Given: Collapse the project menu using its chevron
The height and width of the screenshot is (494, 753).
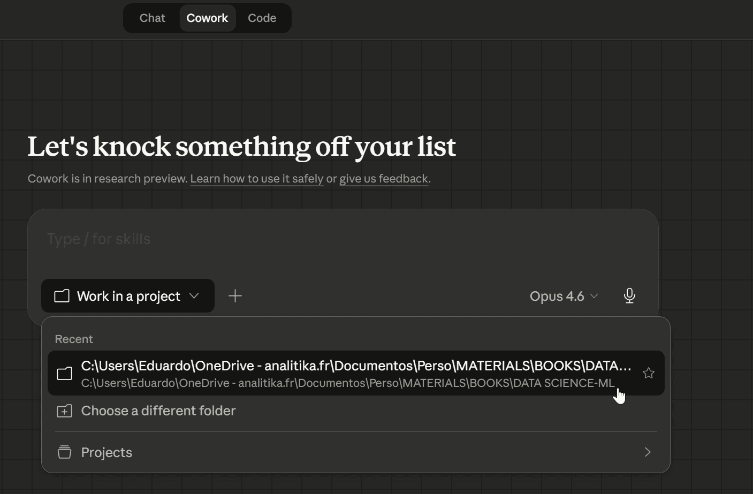Looking at the screenshot, I should (x=194, y=296).
